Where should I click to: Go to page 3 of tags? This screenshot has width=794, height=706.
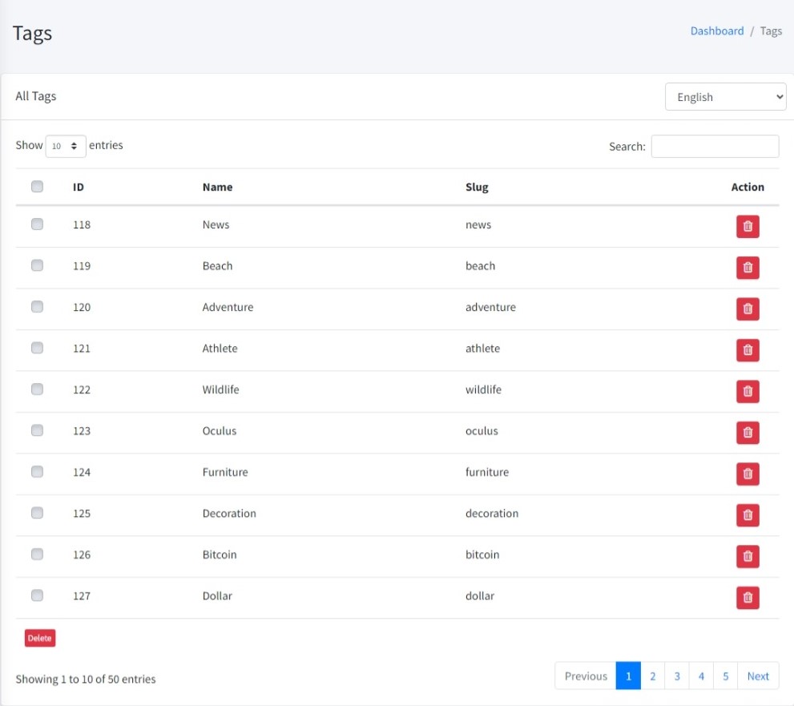click(677, 676)
